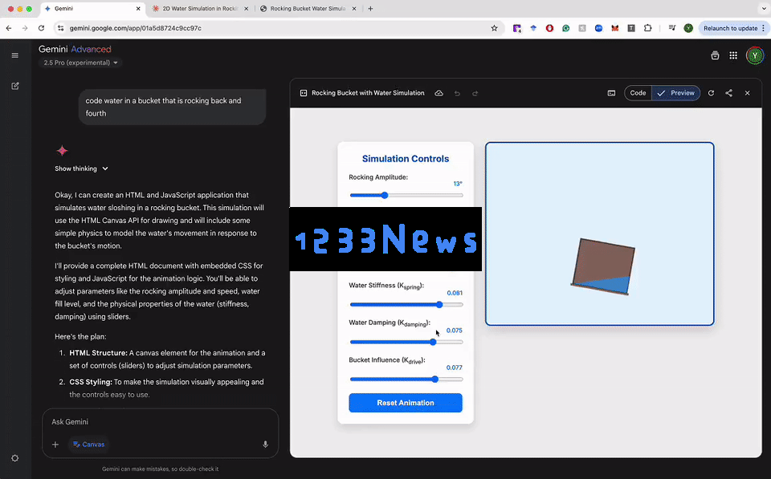
Task: Open the Gemini hamburger main menu
Action: click(14, 55)
